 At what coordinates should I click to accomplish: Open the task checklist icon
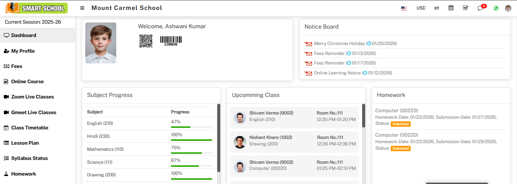pos(465,8)
